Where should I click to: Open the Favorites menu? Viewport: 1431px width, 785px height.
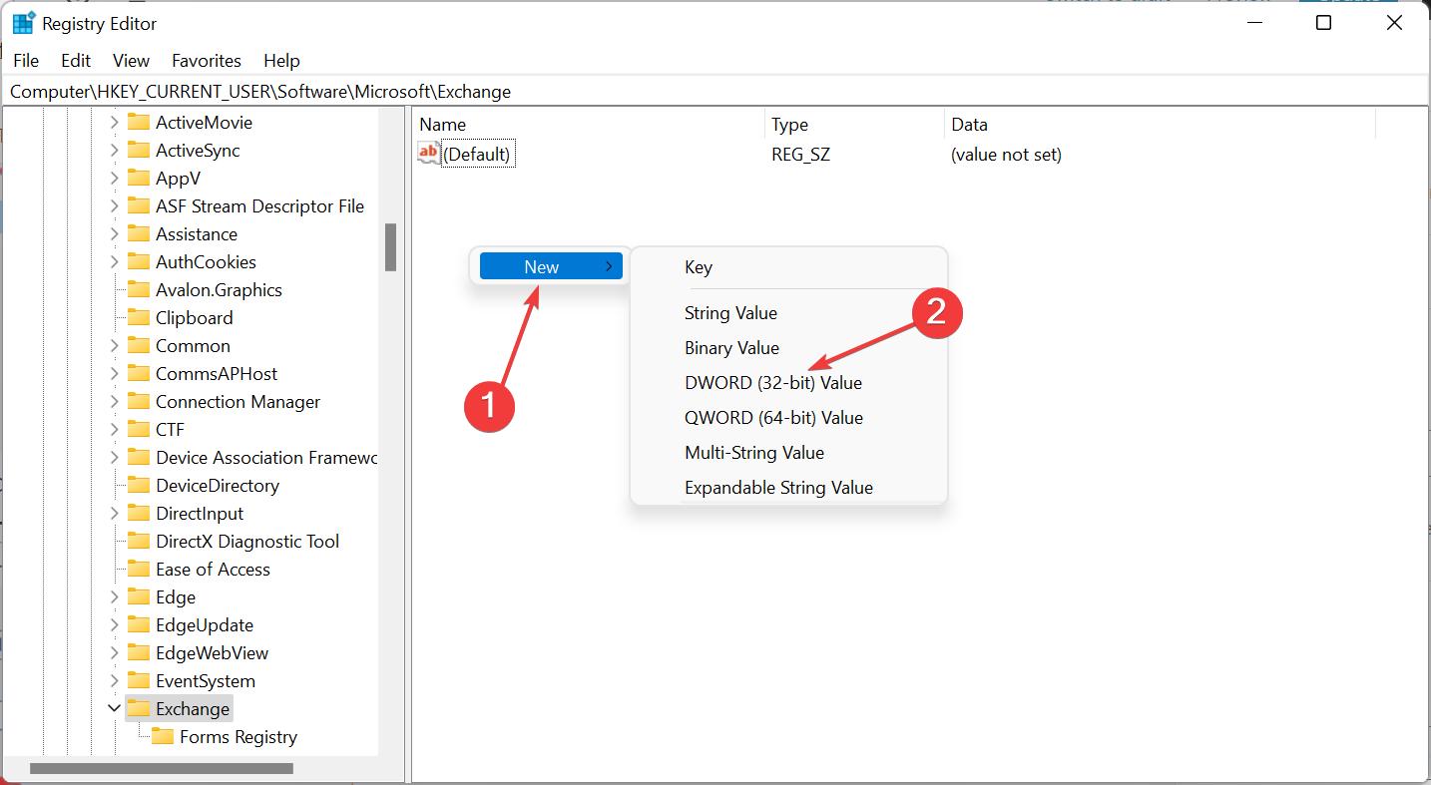coord(207,61)
